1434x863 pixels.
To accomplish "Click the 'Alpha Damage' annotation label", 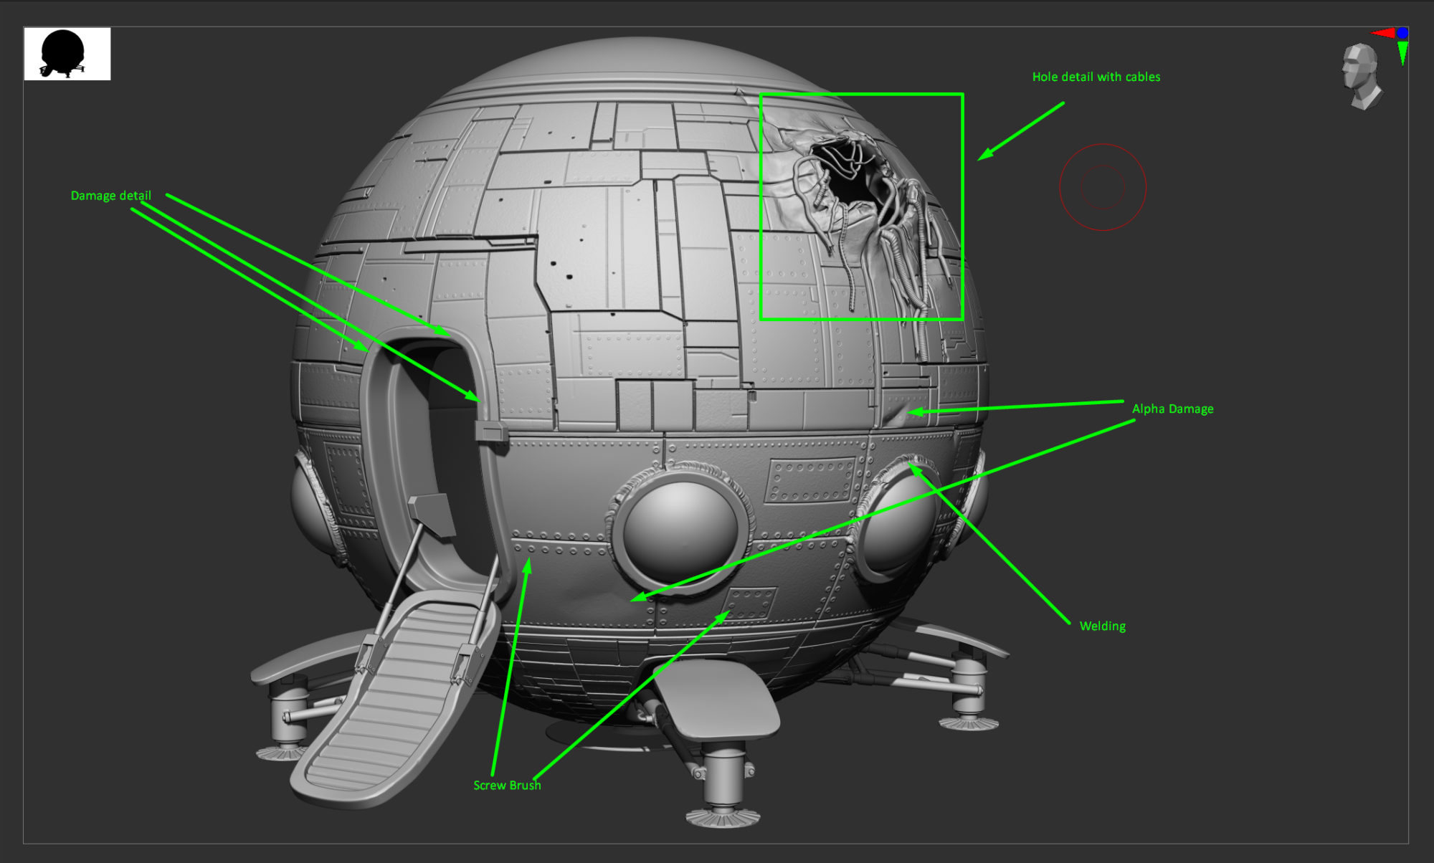I will (1172, 409).
